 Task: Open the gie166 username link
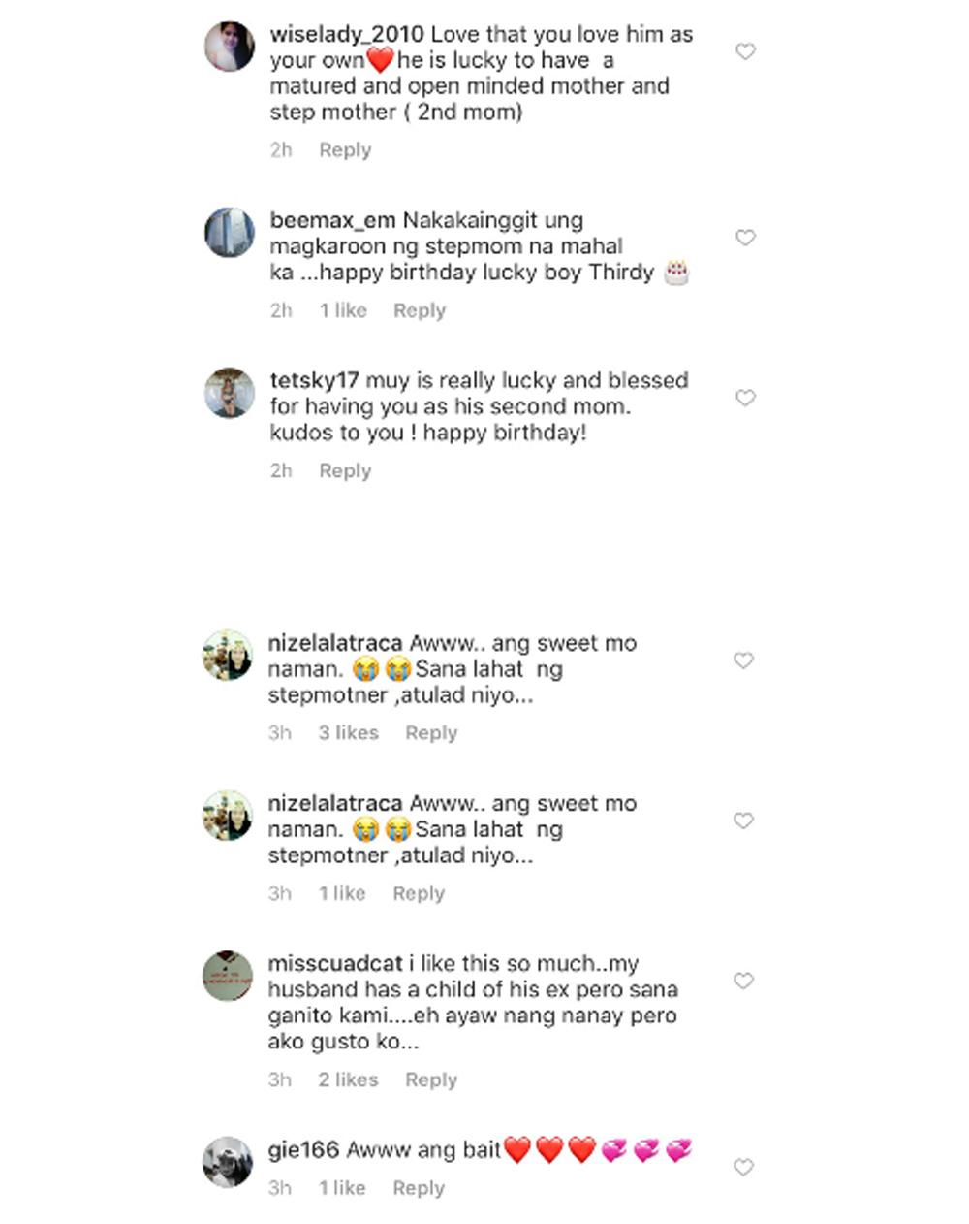pyautogui.click(x=303, y=1150)
